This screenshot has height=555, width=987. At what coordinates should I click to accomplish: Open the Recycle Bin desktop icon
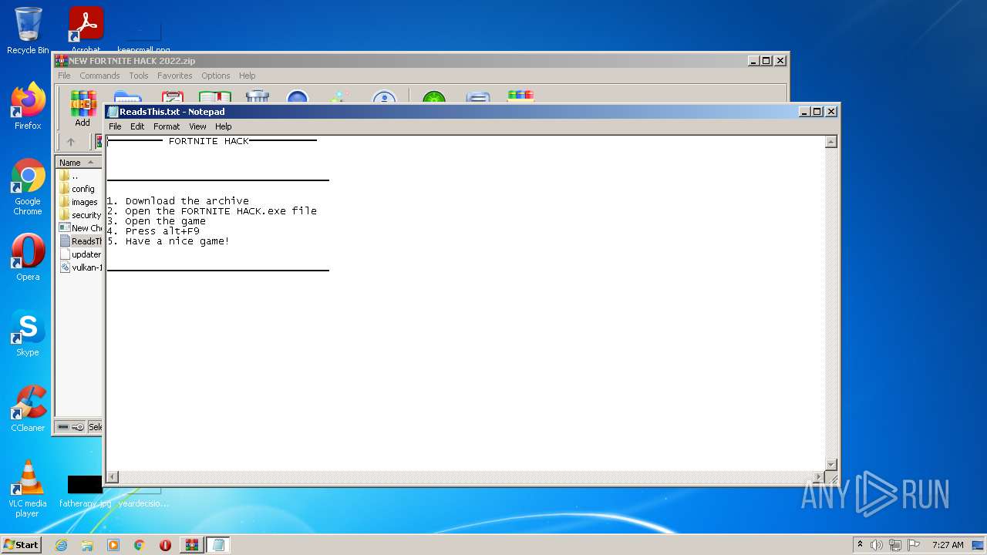28,31
